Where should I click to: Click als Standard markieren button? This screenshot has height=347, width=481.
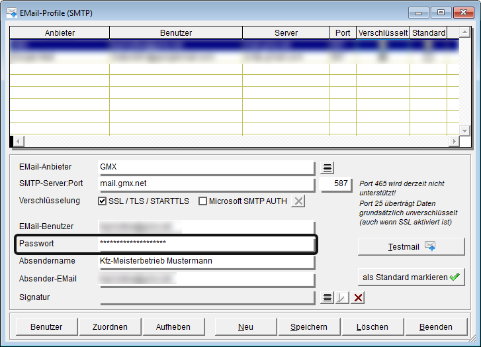click(x=412, y=277)
